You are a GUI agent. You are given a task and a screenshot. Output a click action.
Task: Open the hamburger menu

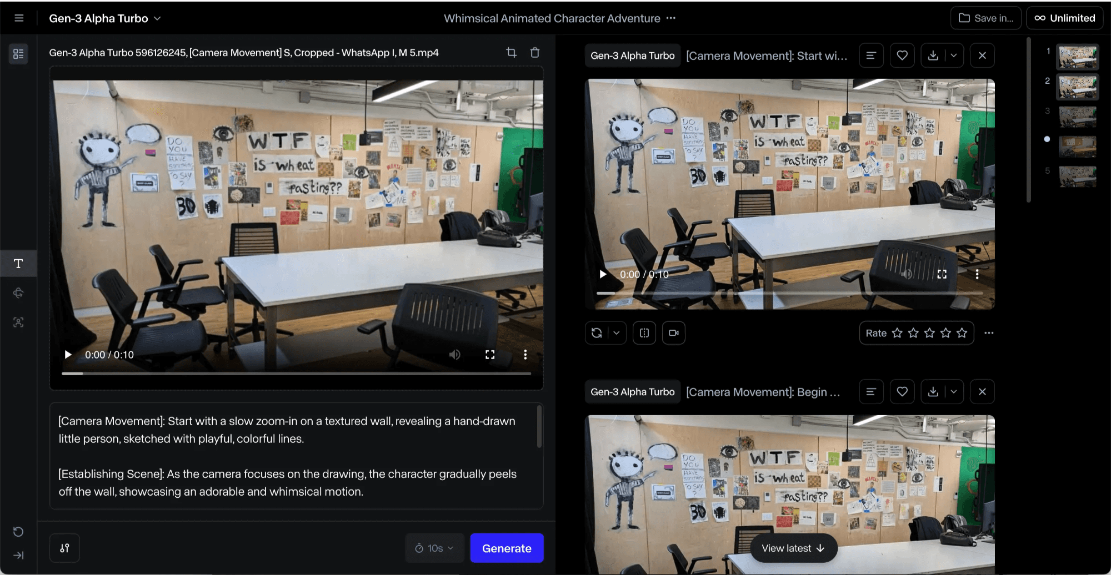pyautogui.click(x=19, y=18)
